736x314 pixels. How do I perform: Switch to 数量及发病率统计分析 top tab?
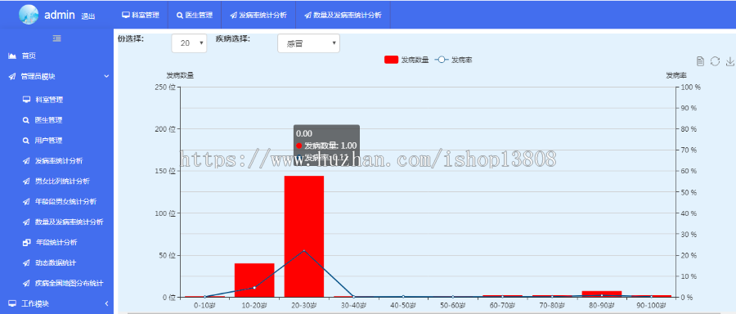(x=343, y=15)
